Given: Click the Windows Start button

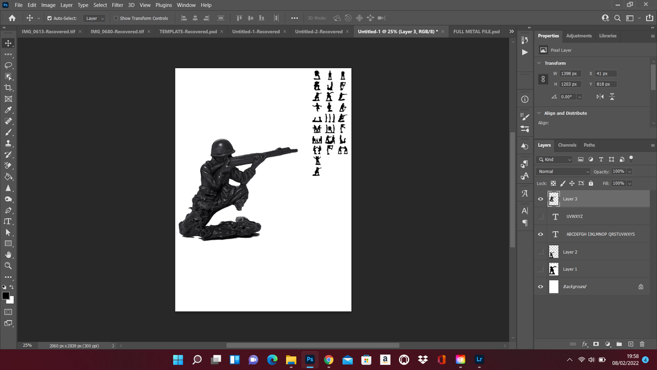Looking at the screenshot, I should point(177,359).
